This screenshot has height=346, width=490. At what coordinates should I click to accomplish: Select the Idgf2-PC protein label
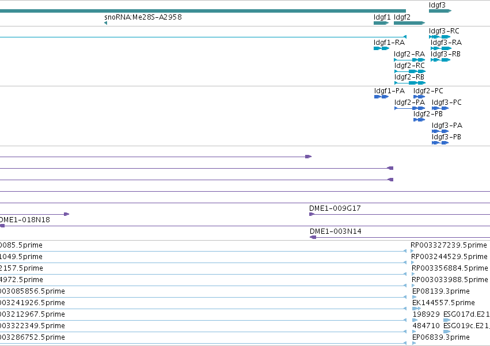coord(428,91)
